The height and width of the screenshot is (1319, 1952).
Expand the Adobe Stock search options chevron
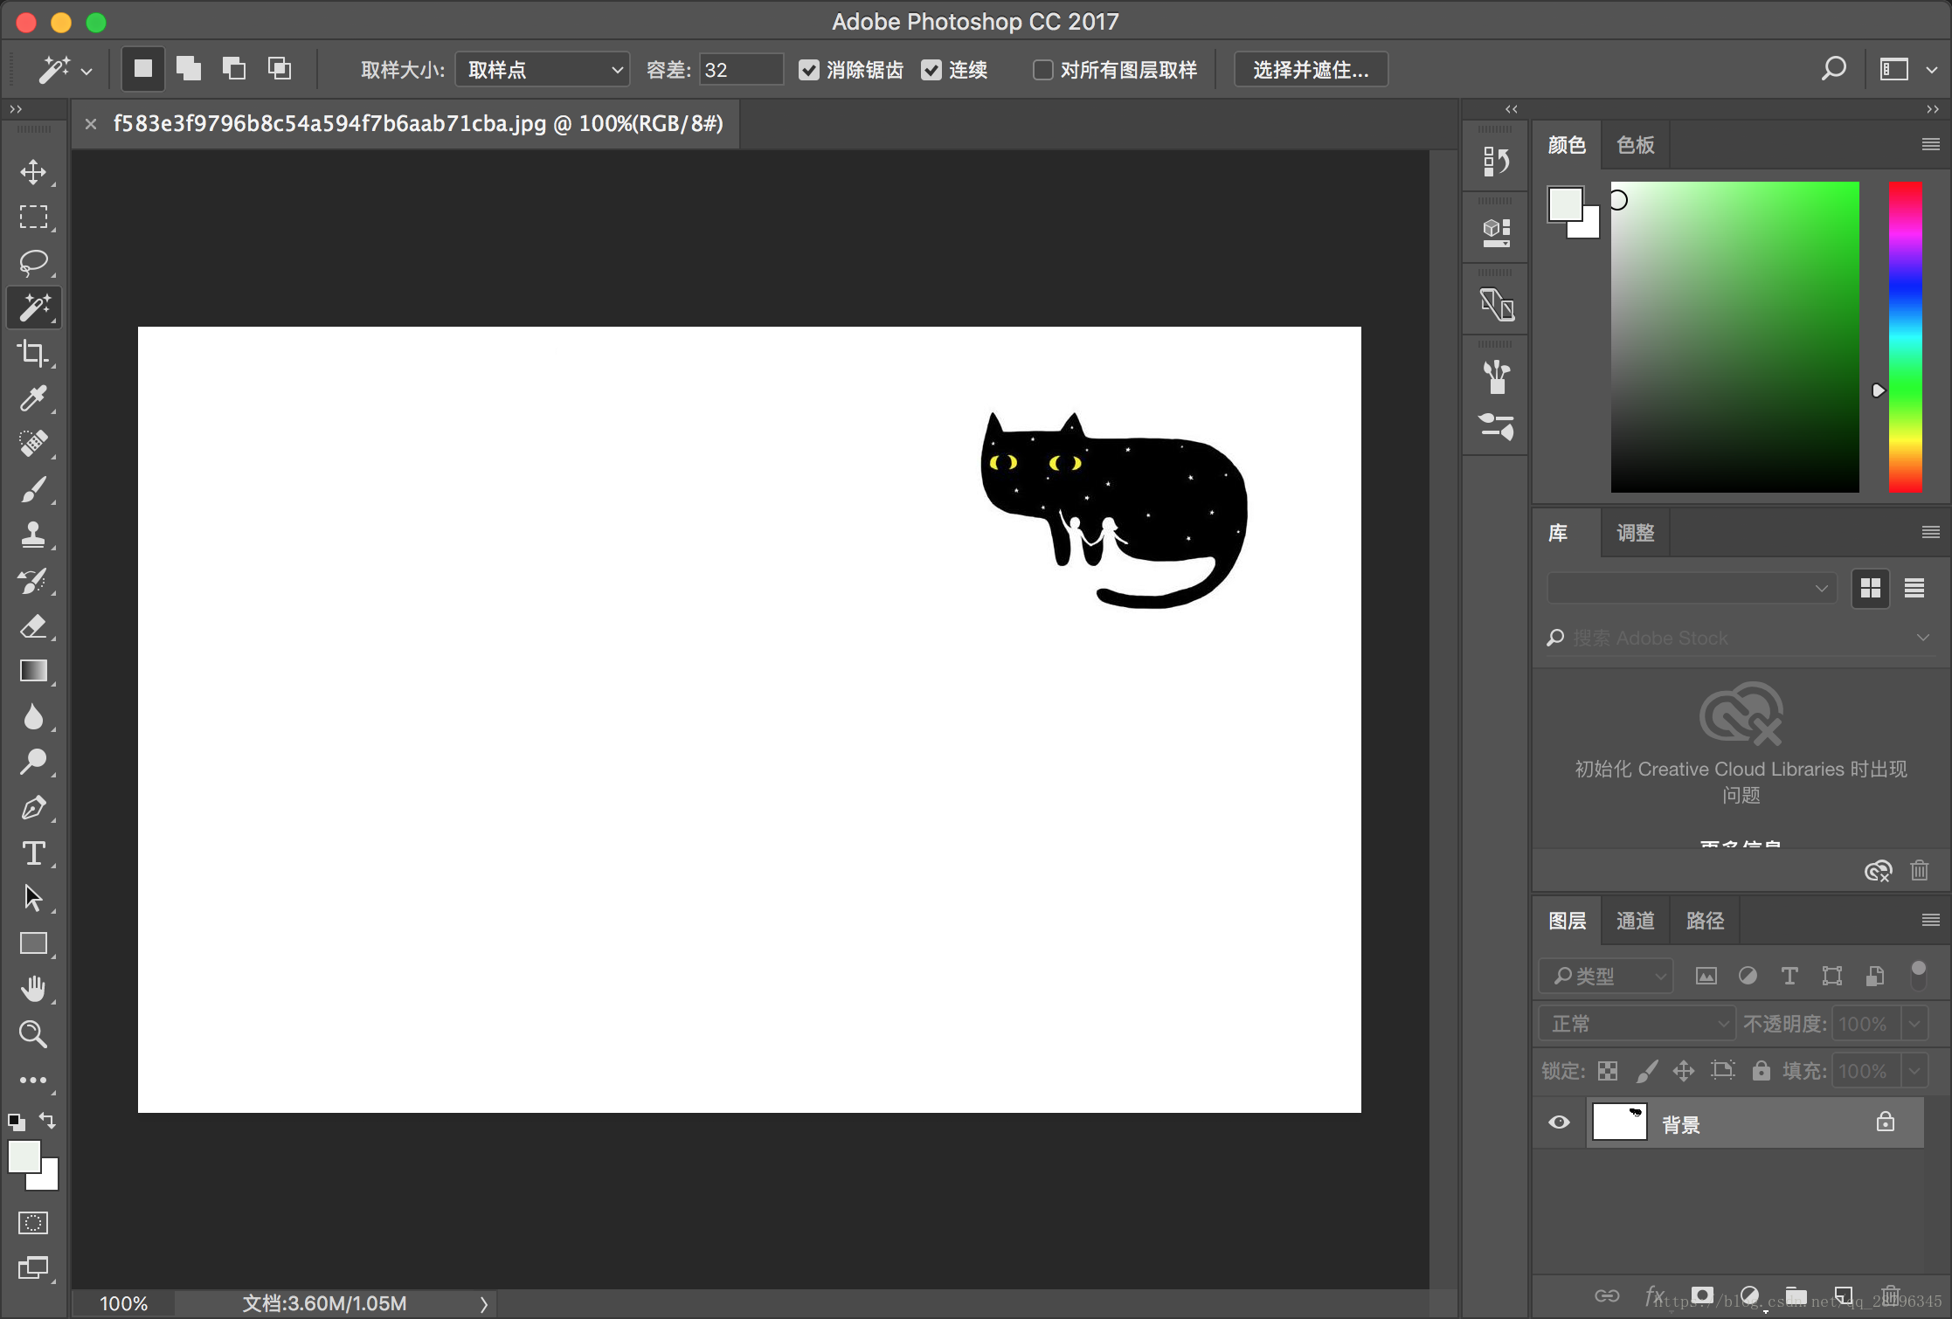pyautogui.click(x=1922, y=638)
